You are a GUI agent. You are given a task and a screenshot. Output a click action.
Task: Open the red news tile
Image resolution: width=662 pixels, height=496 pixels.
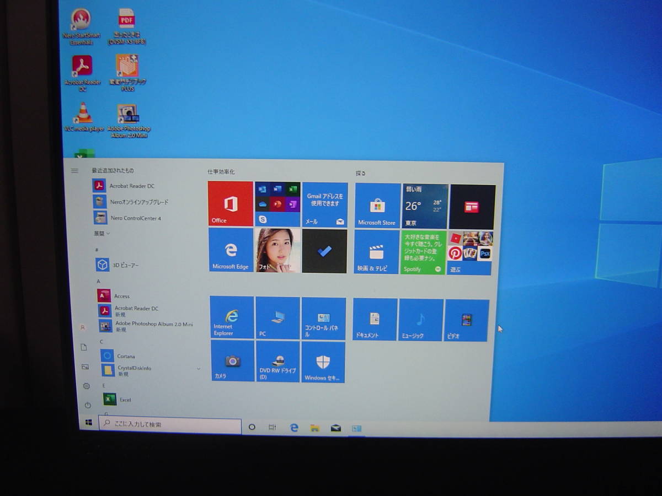(472, 207)
